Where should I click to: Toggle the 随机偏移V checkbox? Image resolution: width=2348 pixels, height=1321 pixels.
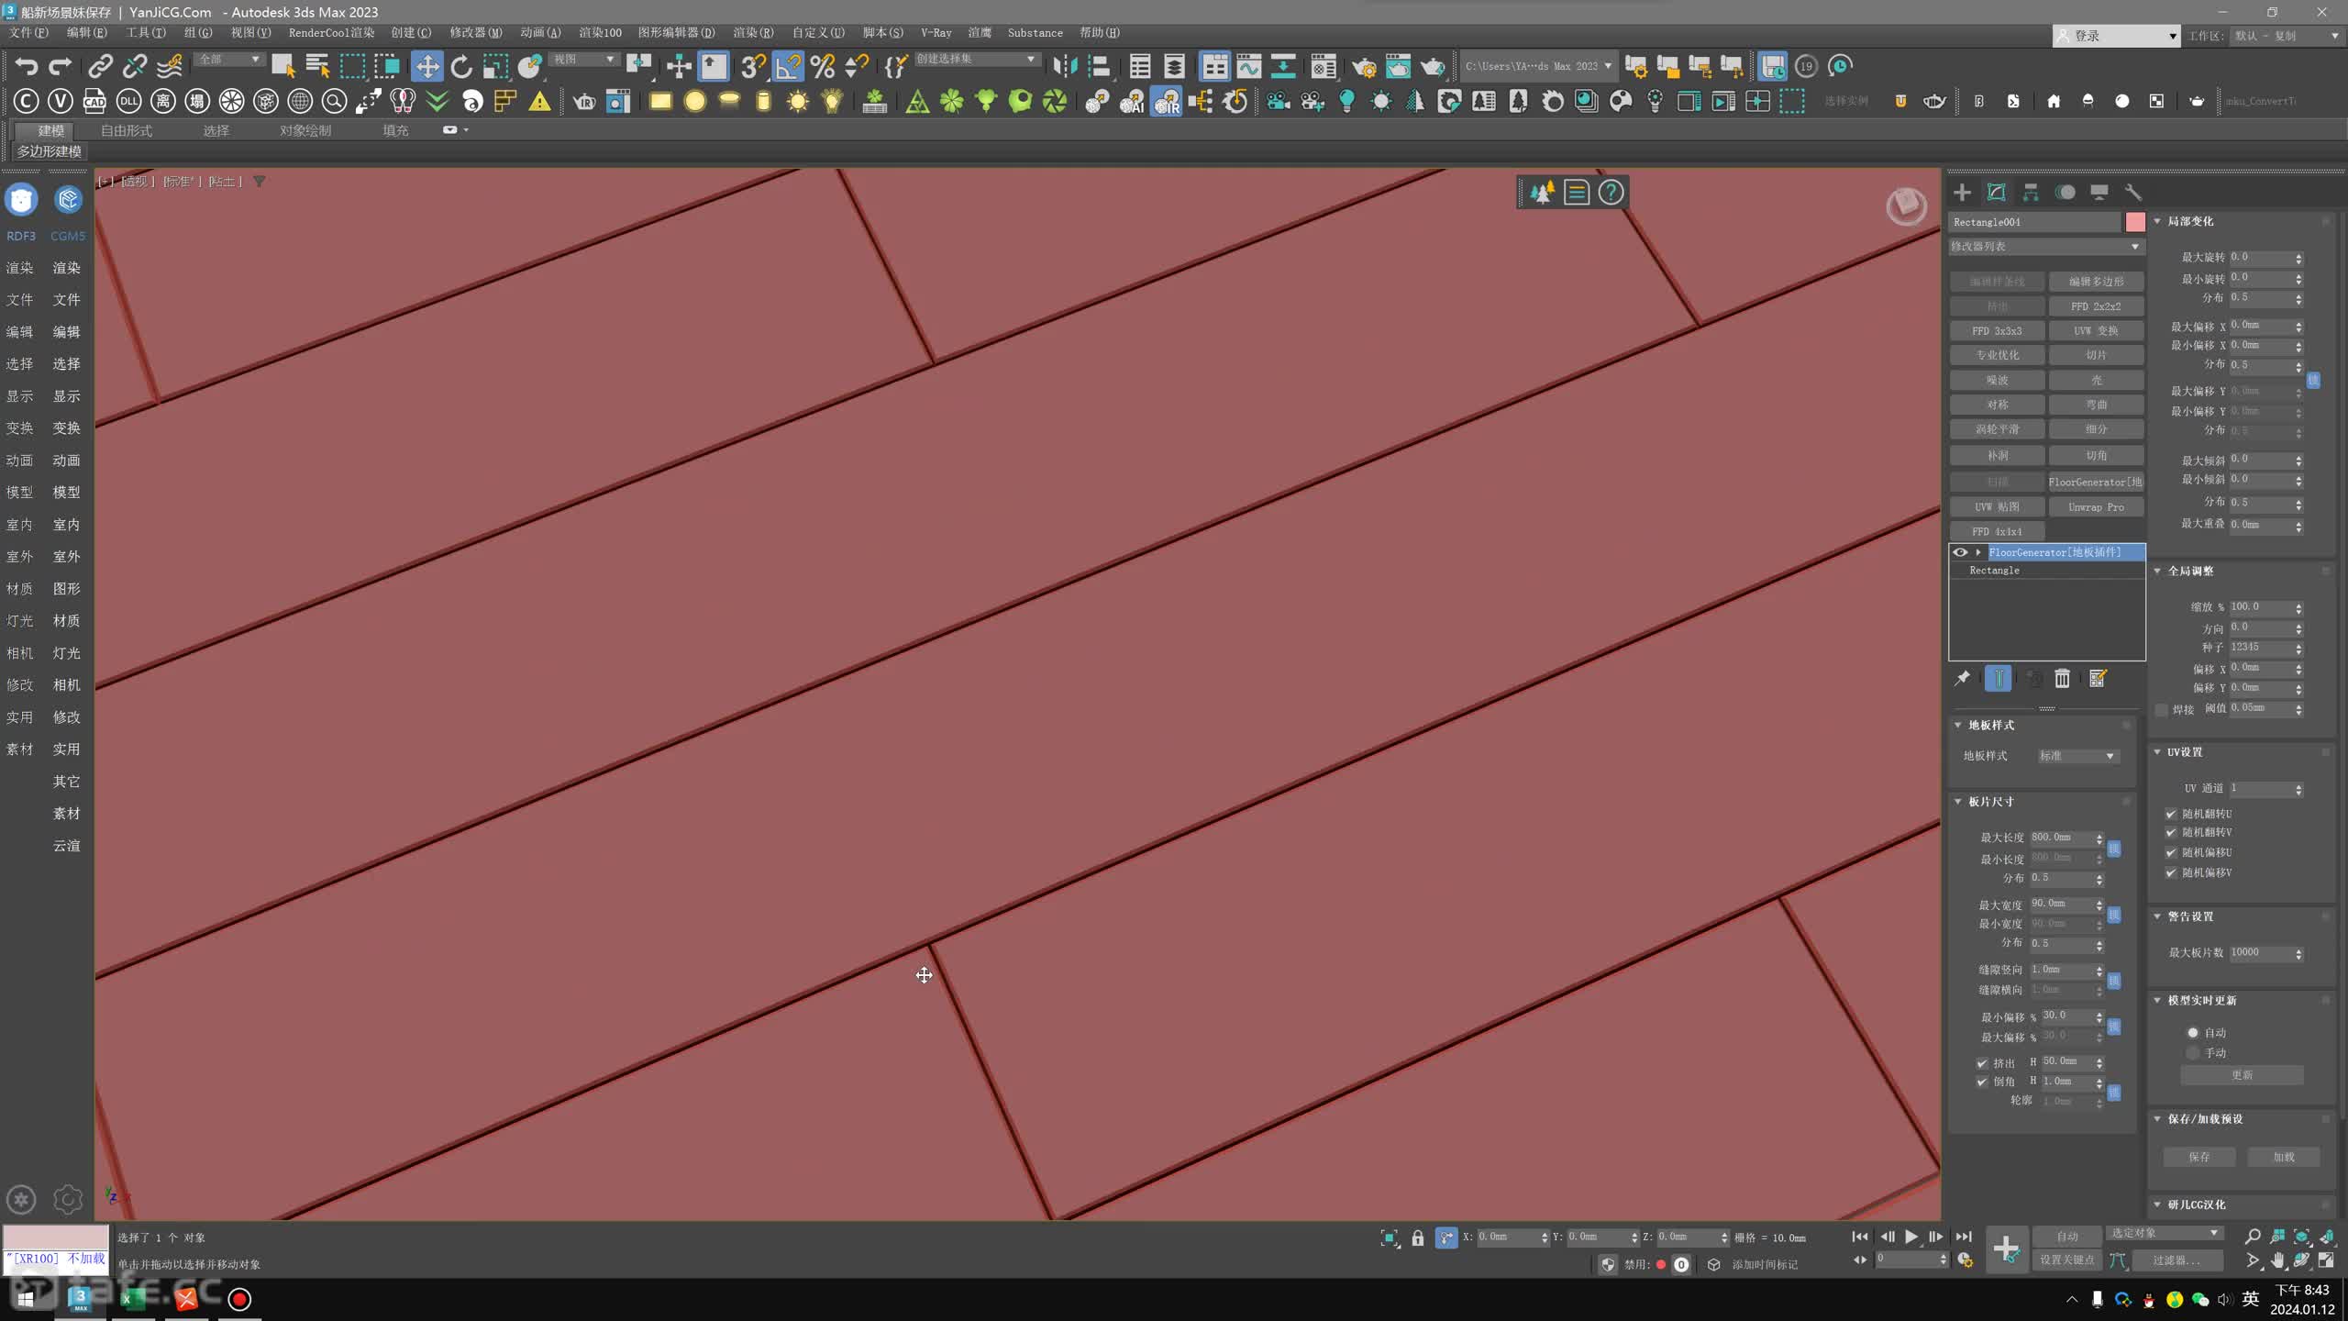(2171, 872)
